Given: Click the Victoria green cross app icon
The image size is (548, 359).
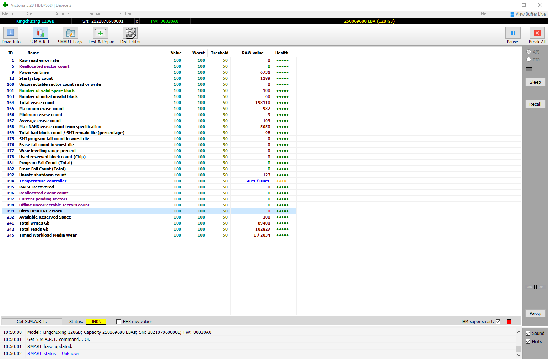Looking at the screenshot, I should 5,5.
